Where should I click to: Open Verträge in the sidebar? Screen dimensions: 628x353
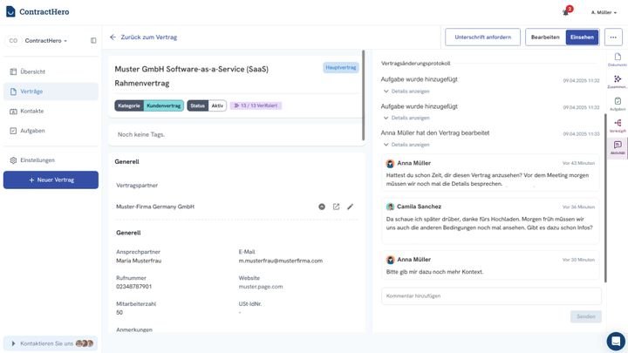51,92
